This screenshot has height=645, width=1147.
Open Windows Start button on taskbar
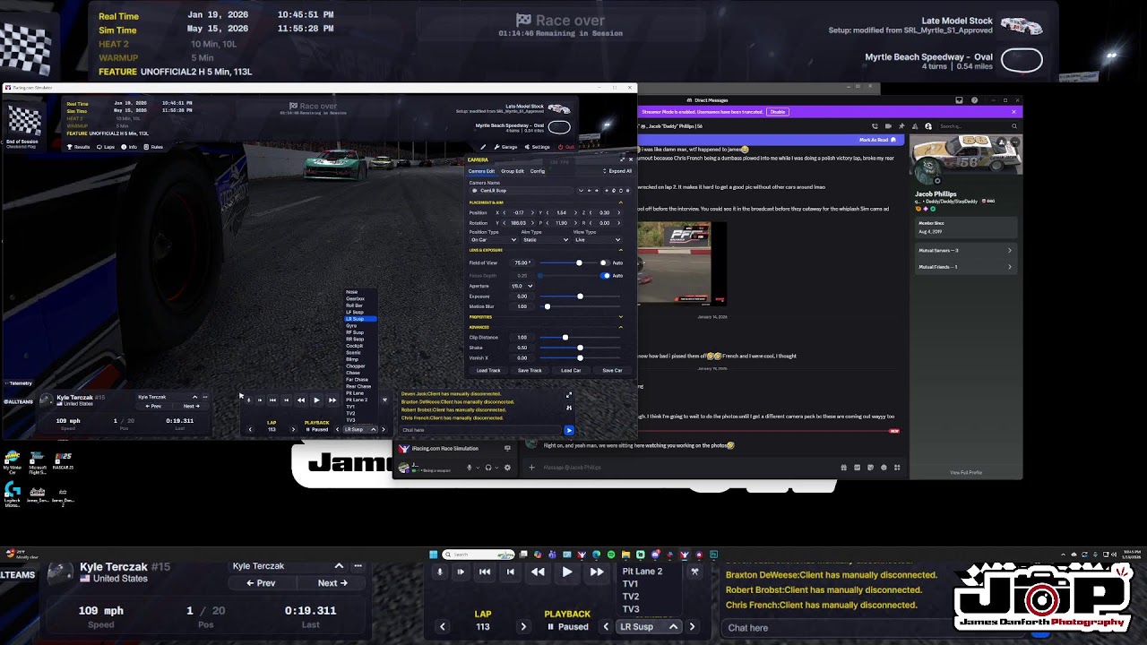point(433,555)
